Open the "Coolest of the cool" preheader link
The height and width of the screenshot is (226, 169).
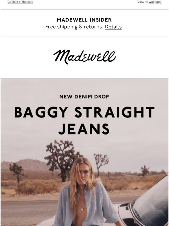(20, 2)
